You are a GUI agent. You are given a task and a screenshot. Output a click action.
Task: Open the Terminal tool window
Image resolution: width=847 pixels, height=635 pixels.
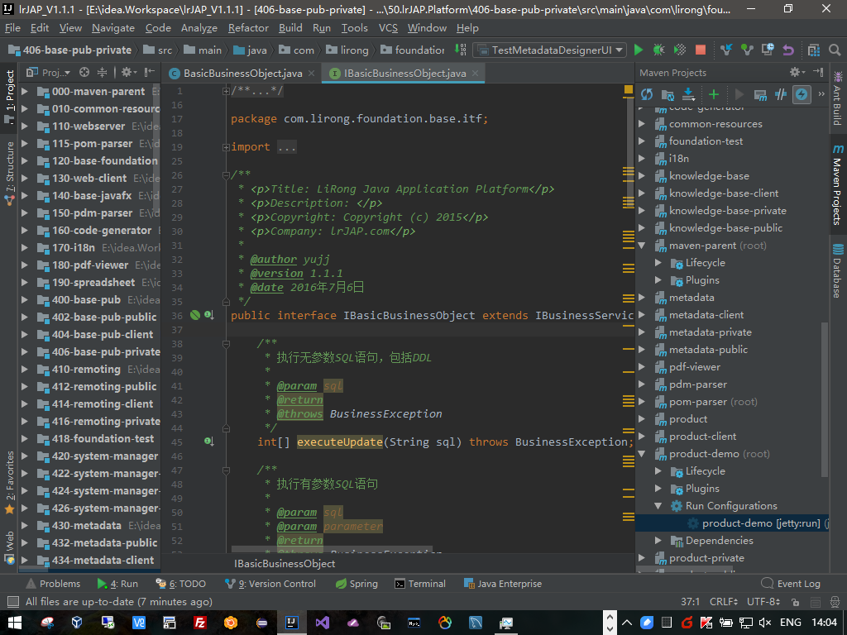click(420, 584)
